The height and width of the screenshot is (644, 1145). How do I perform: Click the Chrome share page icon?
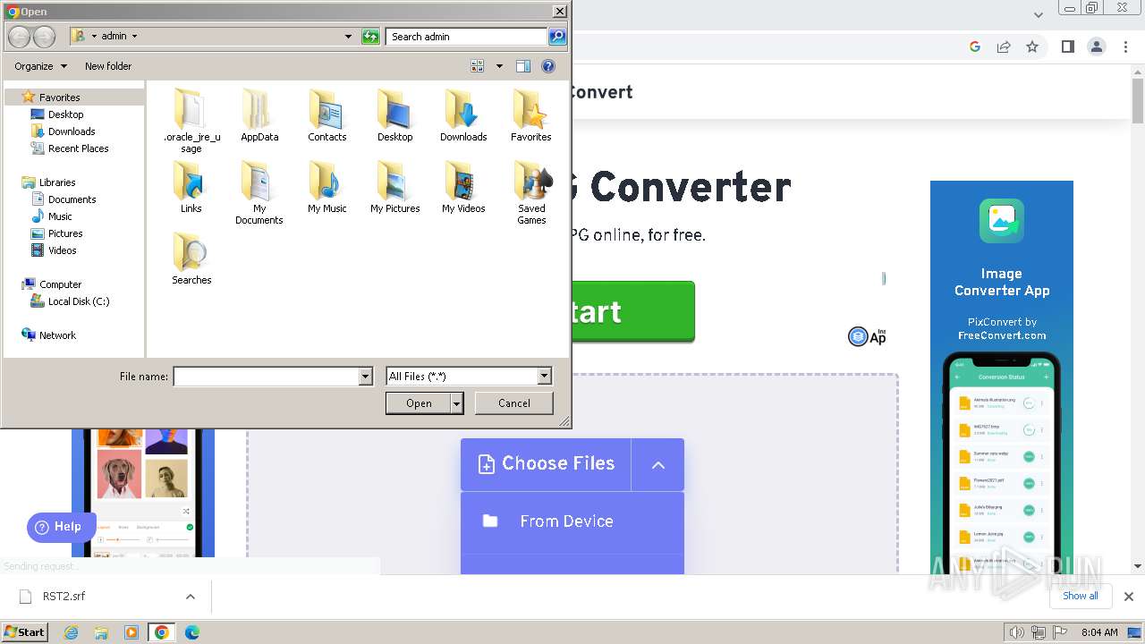(1004, 47)
